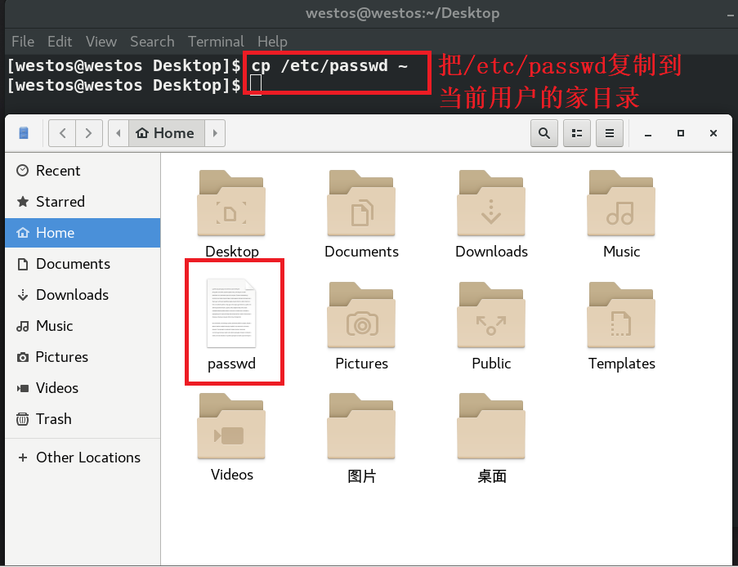Screen dimensions: 738x567
Task: Close the file manager window
Action: [713, 134]
